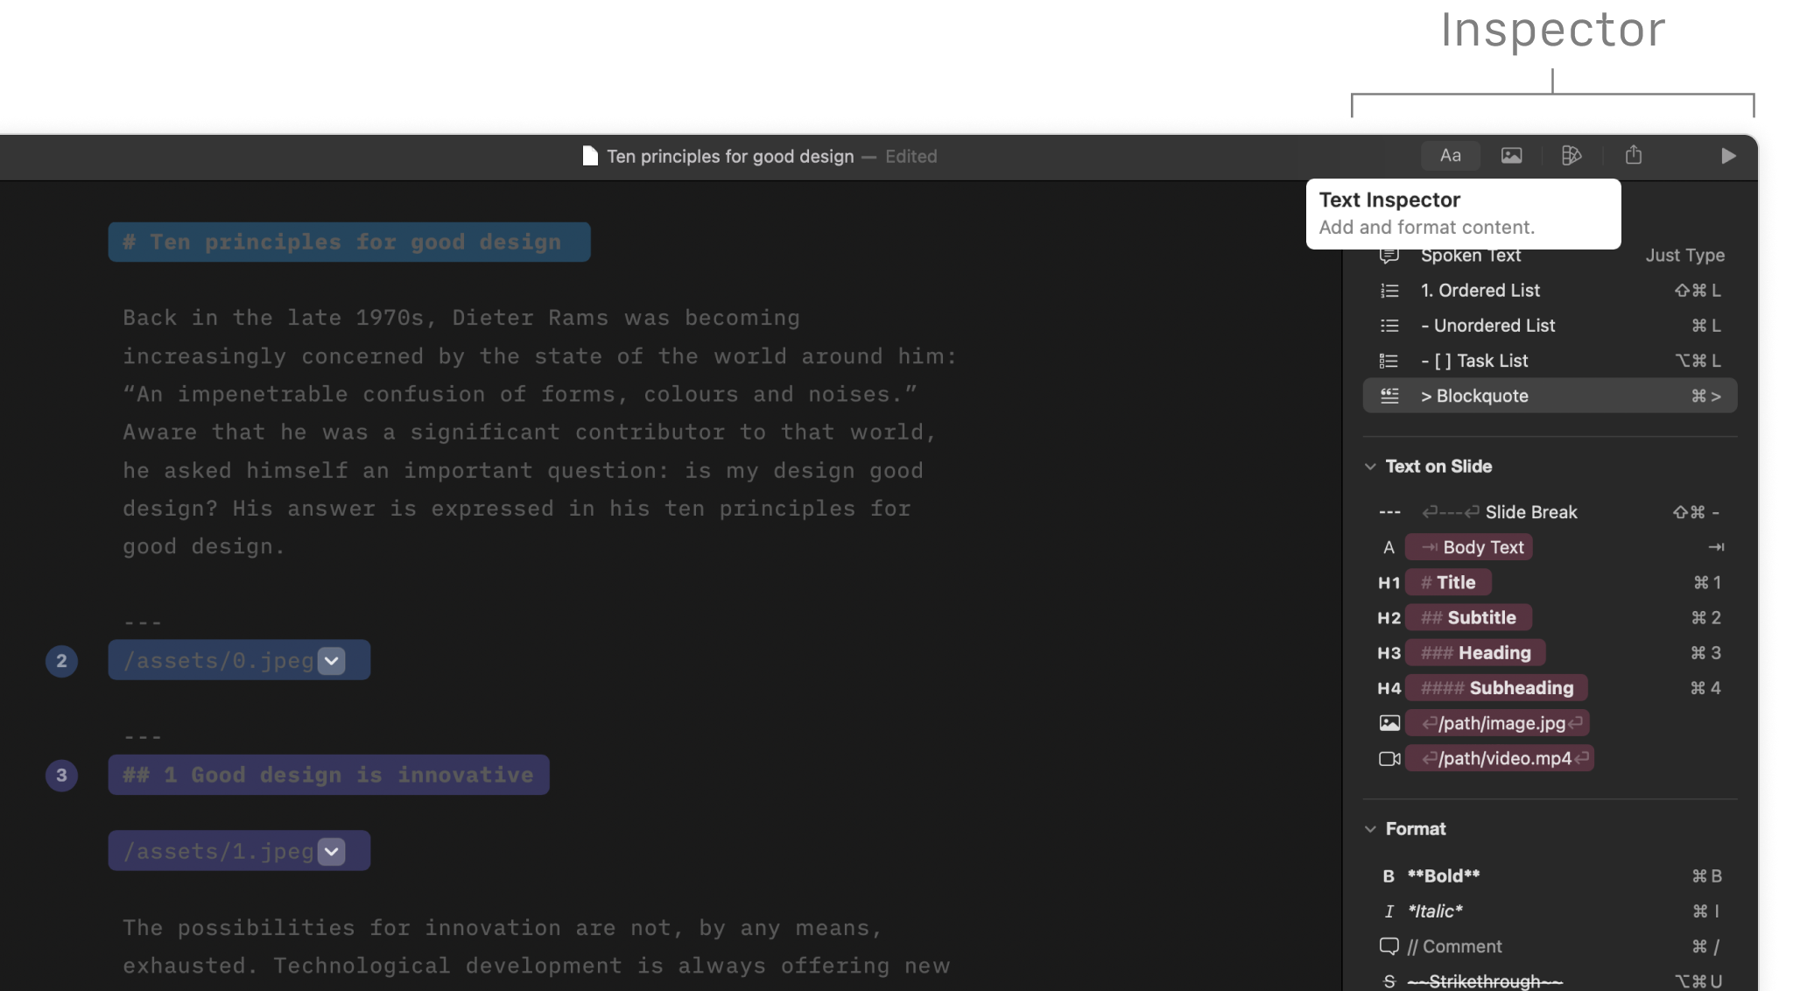The height and width of the screenshot is (991, 1793).
Task: Expand the dropdown next to /assets/0.jpeg
Action: [x=330, y=660]
